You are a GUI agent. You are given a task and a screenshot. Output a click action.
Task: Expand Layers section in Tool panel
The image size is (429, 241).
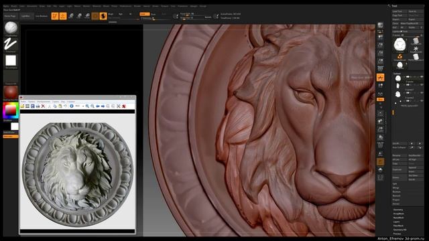pyautogui.click(x=396, y=222)
